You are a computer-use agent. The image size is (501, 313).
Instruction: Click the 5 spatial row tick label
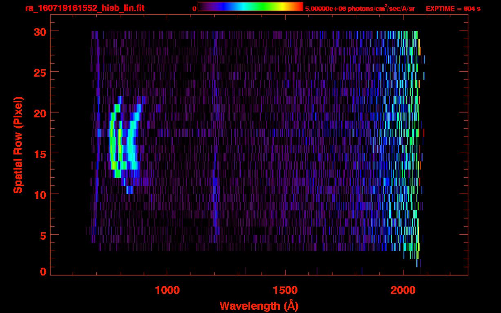[x=44, y=235]
